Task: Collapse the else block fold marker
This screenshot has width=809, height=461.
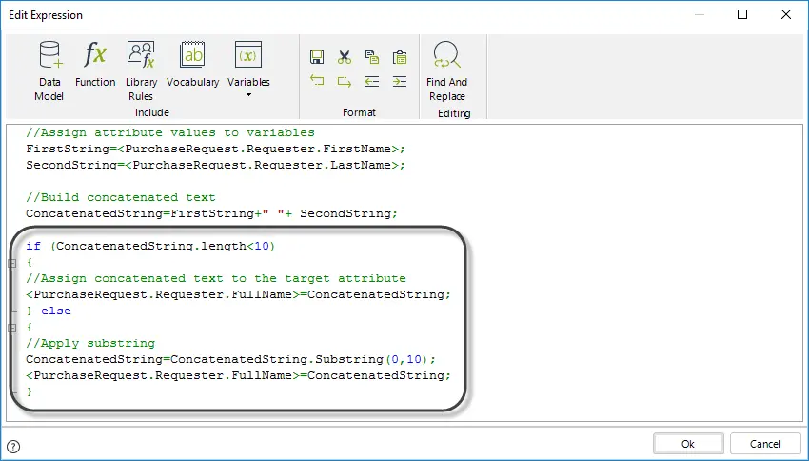Action: (11, 328)
